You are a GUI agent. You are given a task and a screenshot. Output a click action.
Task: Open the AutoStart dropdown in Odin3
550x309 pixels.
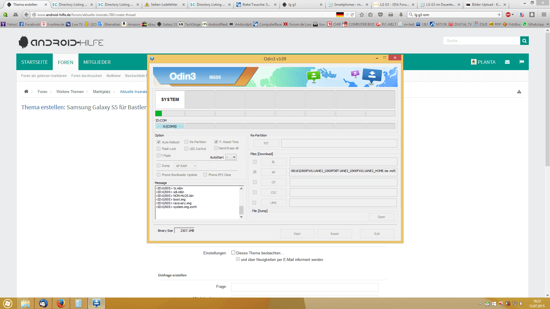pyautogui.click(x=231, y=157)
